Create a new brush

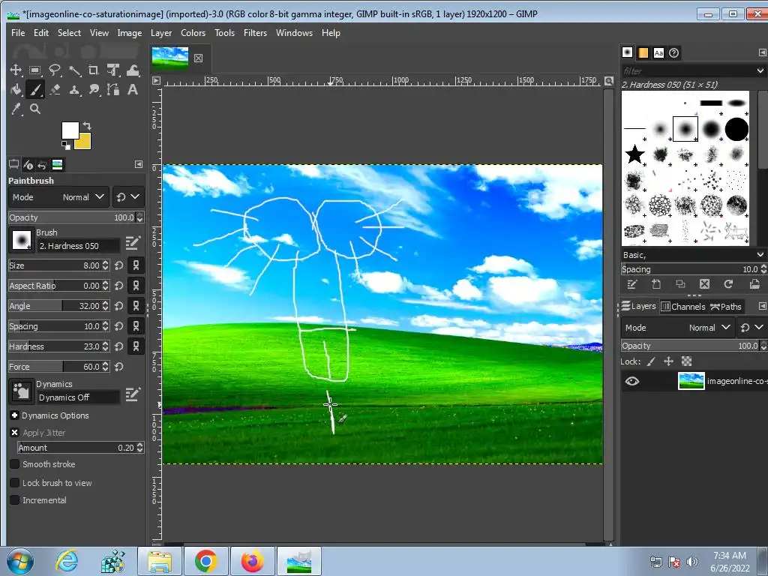click(656, 284)
